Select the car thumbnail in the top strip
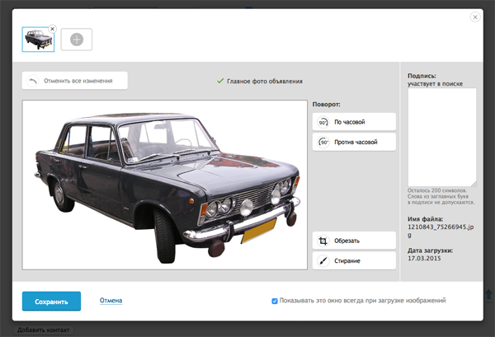The height and width of the screenshot is (337, 495). click(37, 40)
